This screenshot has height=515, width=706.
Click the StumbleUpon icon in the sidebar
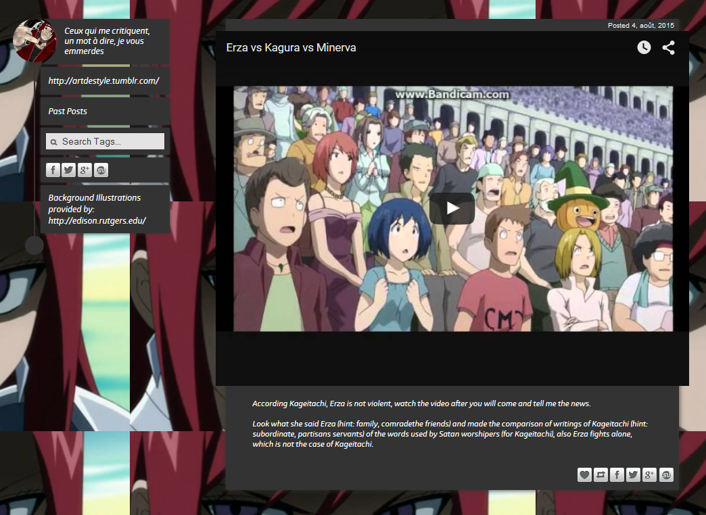pyautogui.click(x=101, y=170)
